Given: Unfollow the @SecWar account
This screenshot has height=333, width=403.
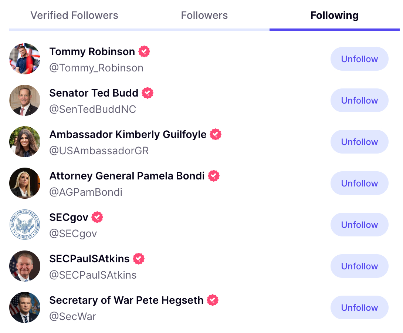Looking at the screenshot, I should 359,307.
